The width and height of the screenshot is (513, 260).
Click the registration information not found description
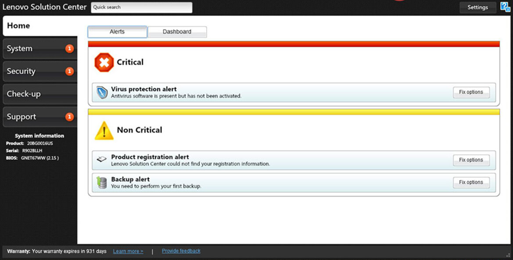[190, 164]
